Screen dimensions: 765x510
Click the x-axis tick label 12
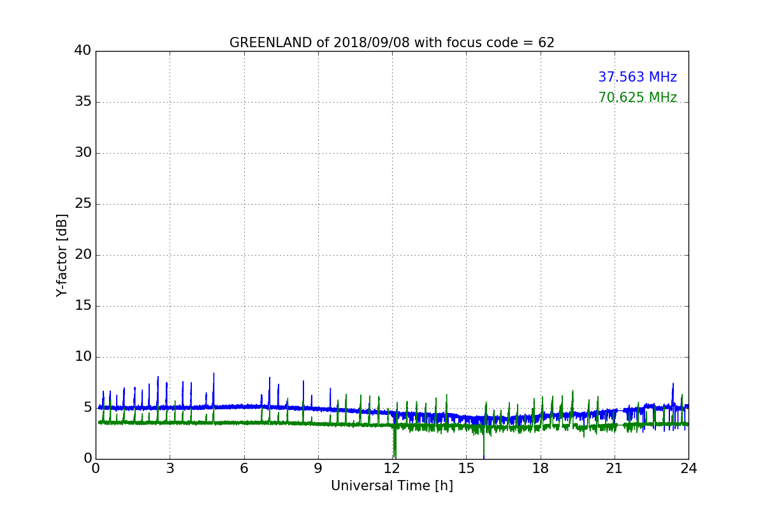coord(392,469)
